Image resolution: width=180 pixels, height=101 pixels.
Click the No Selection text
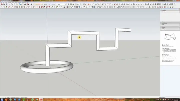coord(163,12)
